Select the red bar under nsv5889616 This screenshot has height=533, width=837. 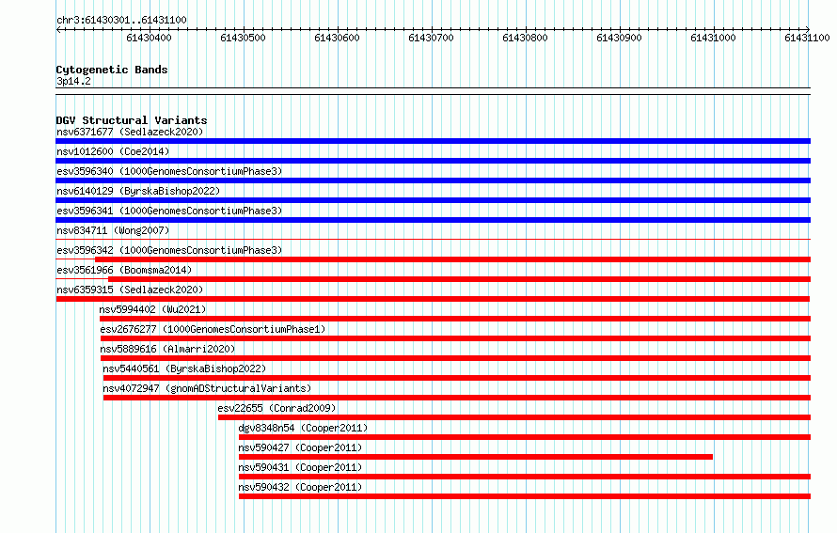pos(455,358)
